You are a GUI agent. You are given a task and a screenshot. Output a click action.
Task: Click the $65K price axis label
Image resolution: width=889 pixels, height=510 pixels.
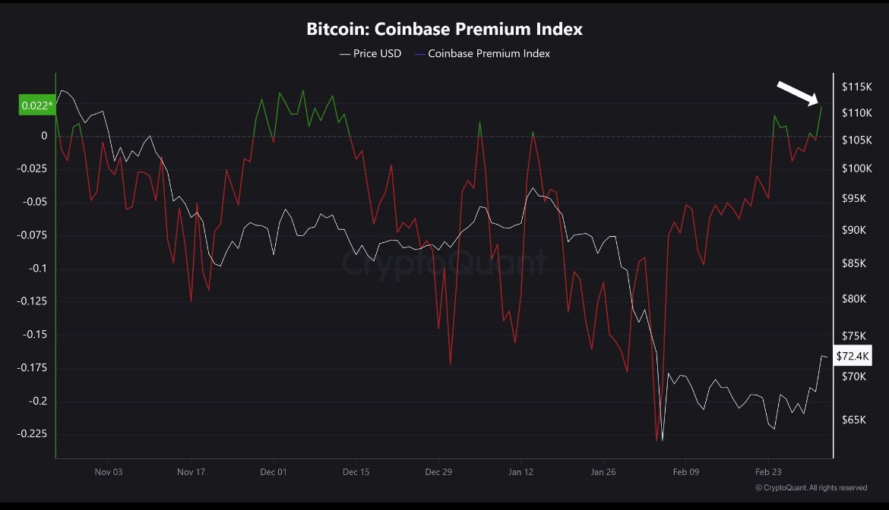pos(853,420)
